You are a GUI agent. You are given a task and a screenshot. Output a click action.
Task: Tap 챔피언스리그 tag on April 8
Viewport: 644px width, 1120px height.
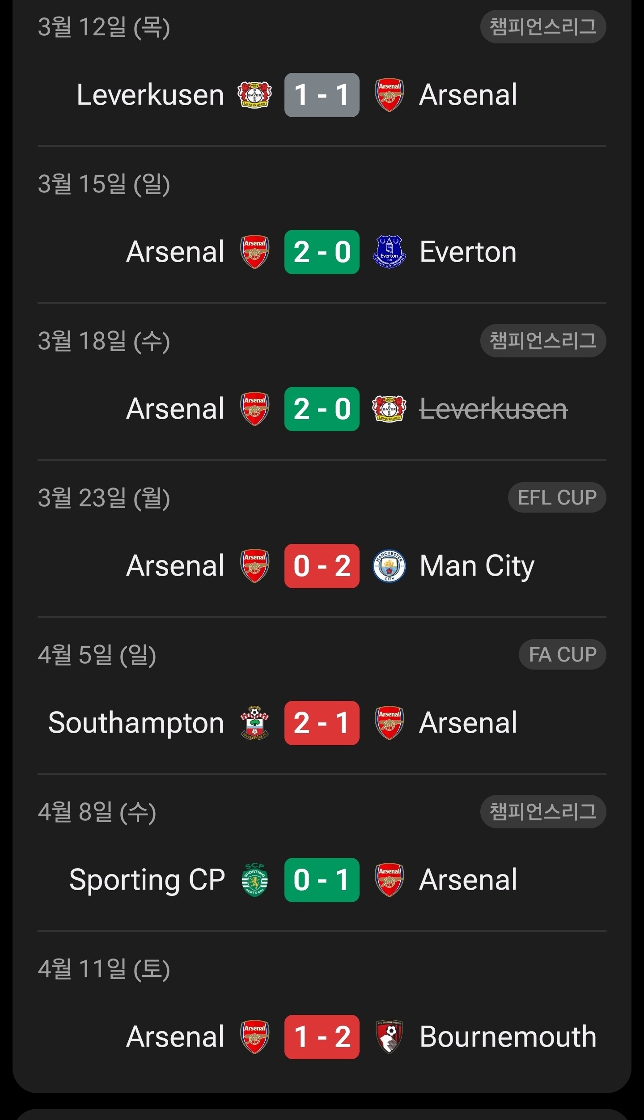click(543, 811)
